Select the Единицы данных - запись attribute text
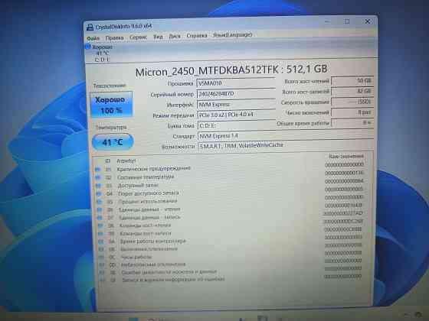The width and height of the screenshot is (429, 321). point(150,218)
